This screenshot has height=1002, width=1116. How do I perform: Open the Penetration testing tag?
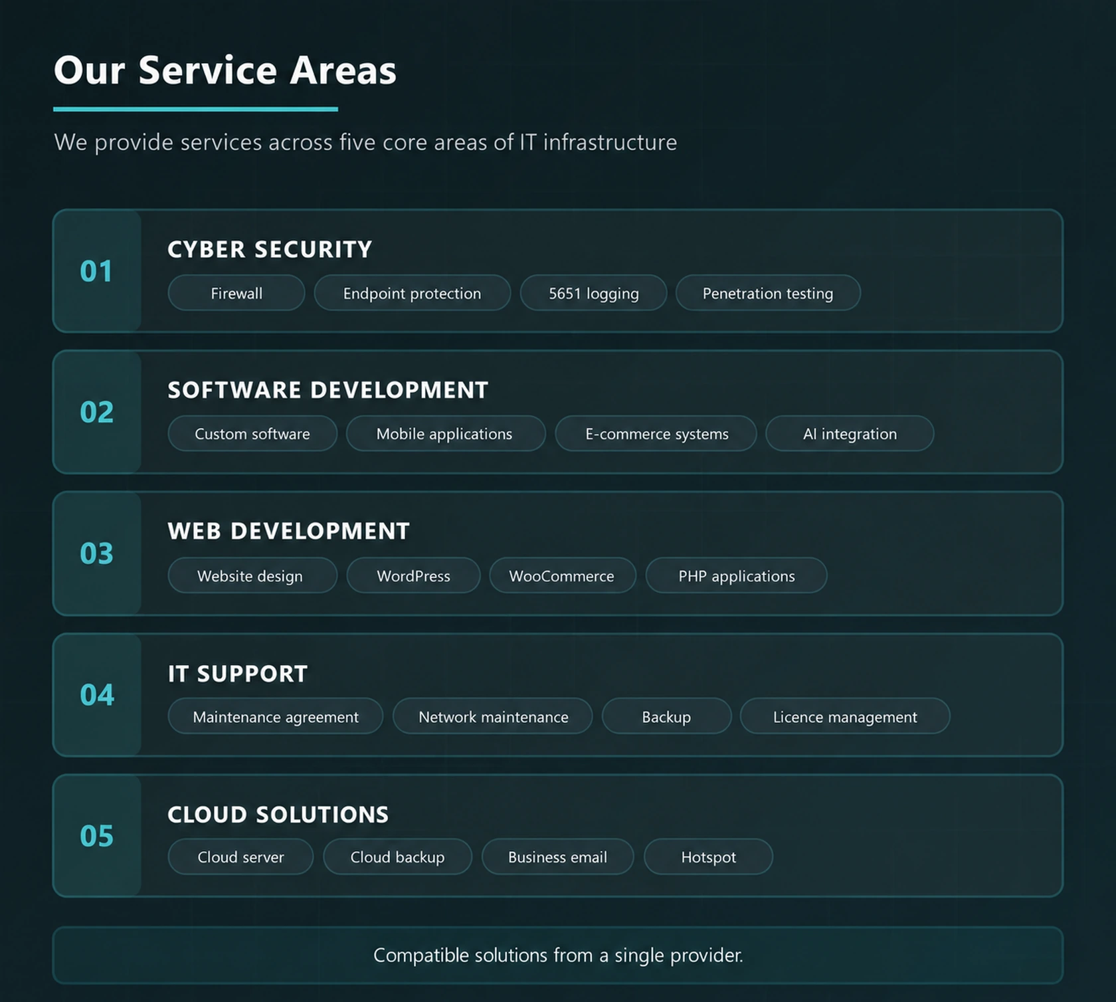pos(768,293)
